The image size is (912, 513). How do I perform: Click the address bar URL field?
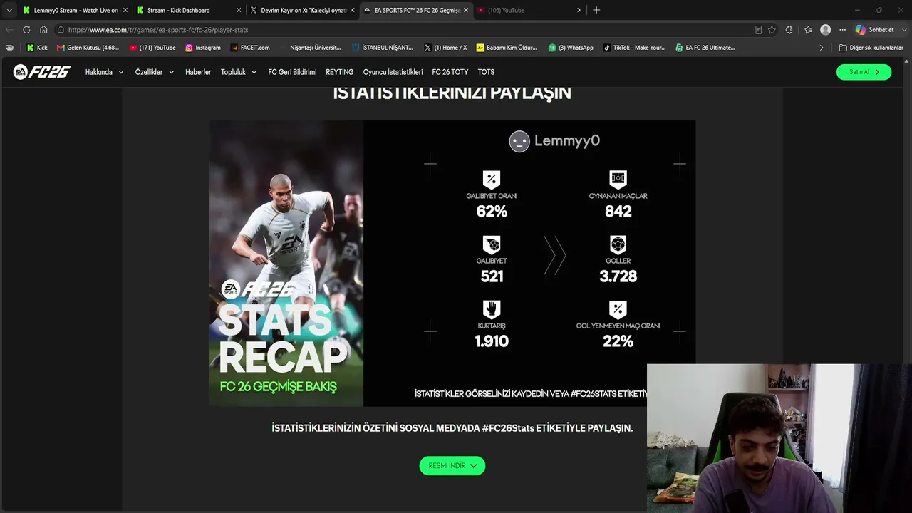[403, 30]
